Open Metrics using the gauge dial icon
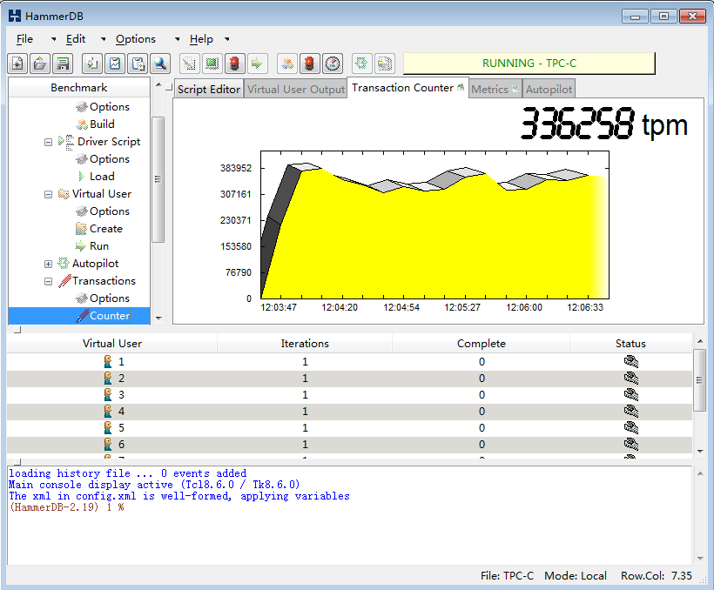Image resolution: width=714 pixels, height=590 pixels. [333, 64]
